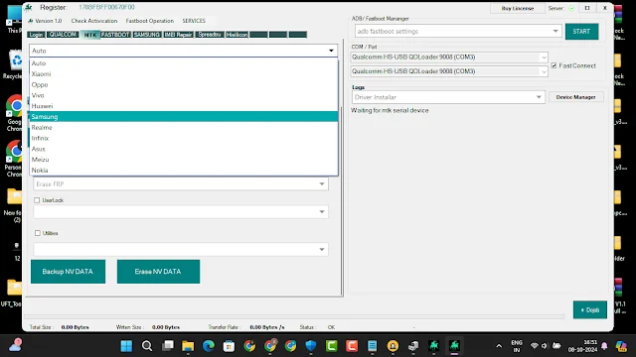Click Erase NV DATA button
Viewport: 636px width, 357px height.
pyautogui.click(x=158, y=272)
